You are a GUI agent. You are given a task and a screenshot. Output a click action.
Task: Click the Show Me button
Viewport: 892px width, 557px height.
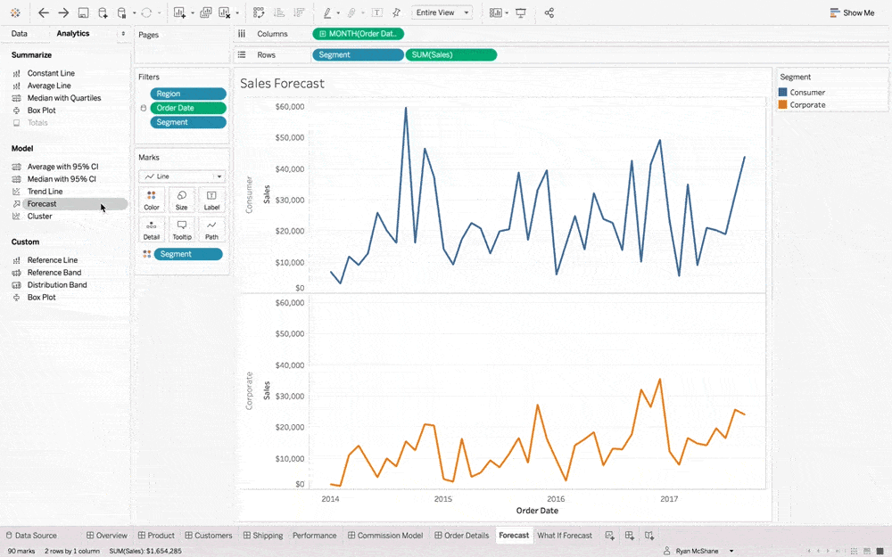click(853, 12)
